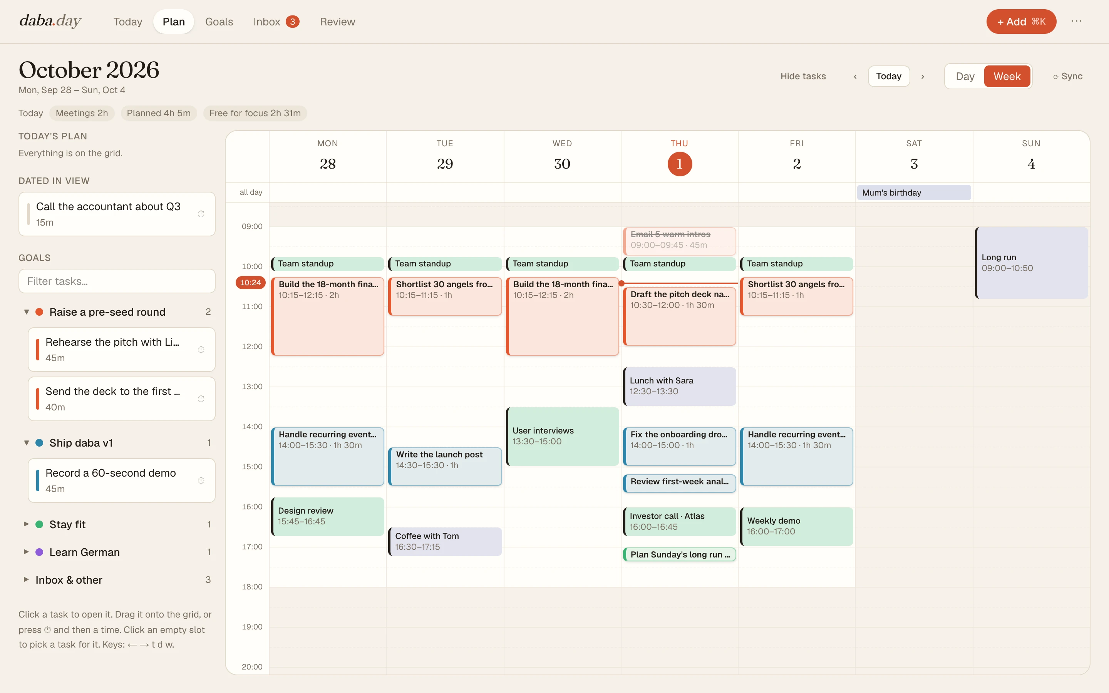Collapse the Ship daba v1 goal
1109x693 pixels.
(x=27, y=443)
